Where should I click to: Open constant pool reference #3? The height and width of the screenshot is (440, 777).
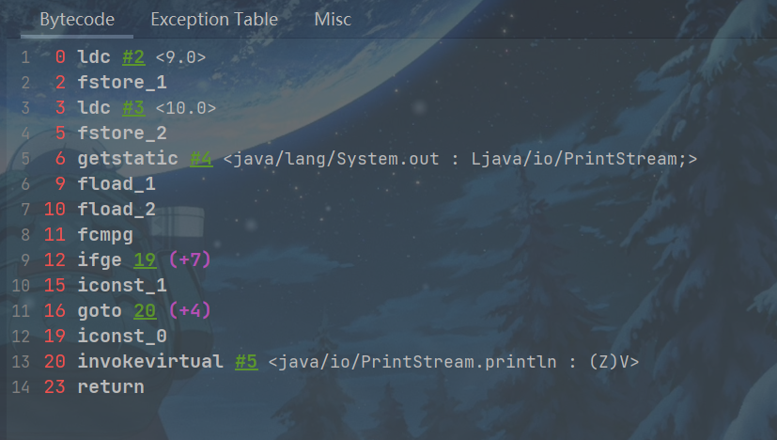click(x=133, y=108)
